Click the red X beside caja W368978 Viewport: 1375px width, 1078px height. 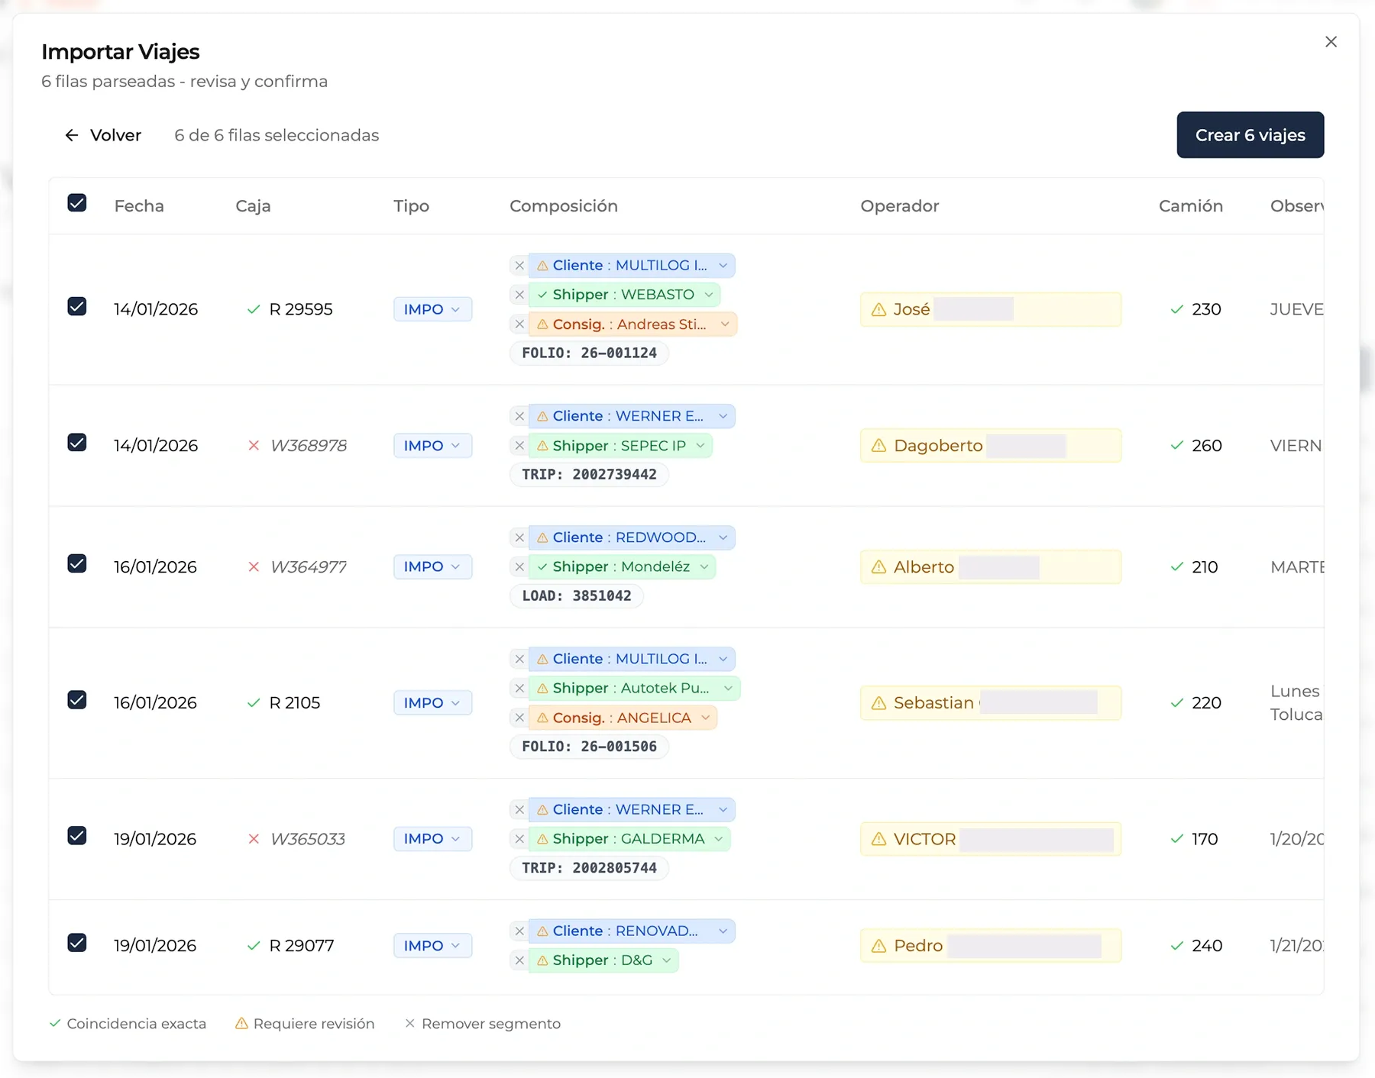click(254, 445)
